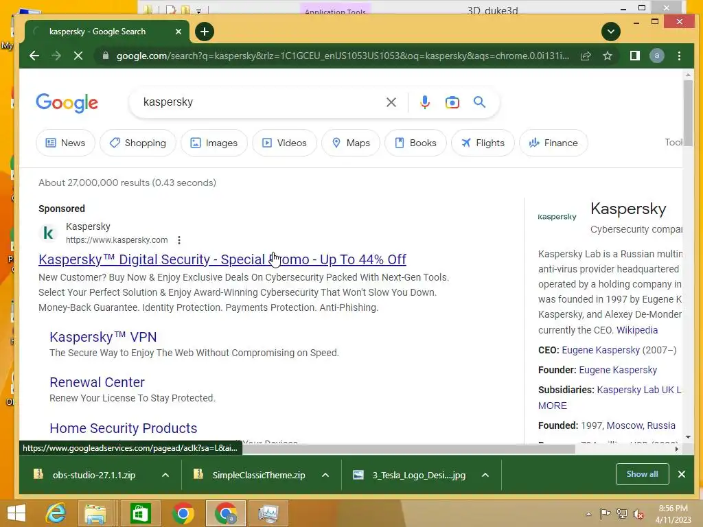Open File Explorer from taskbar
This screenshot has width=703, height=527.
tap(95, 513)
